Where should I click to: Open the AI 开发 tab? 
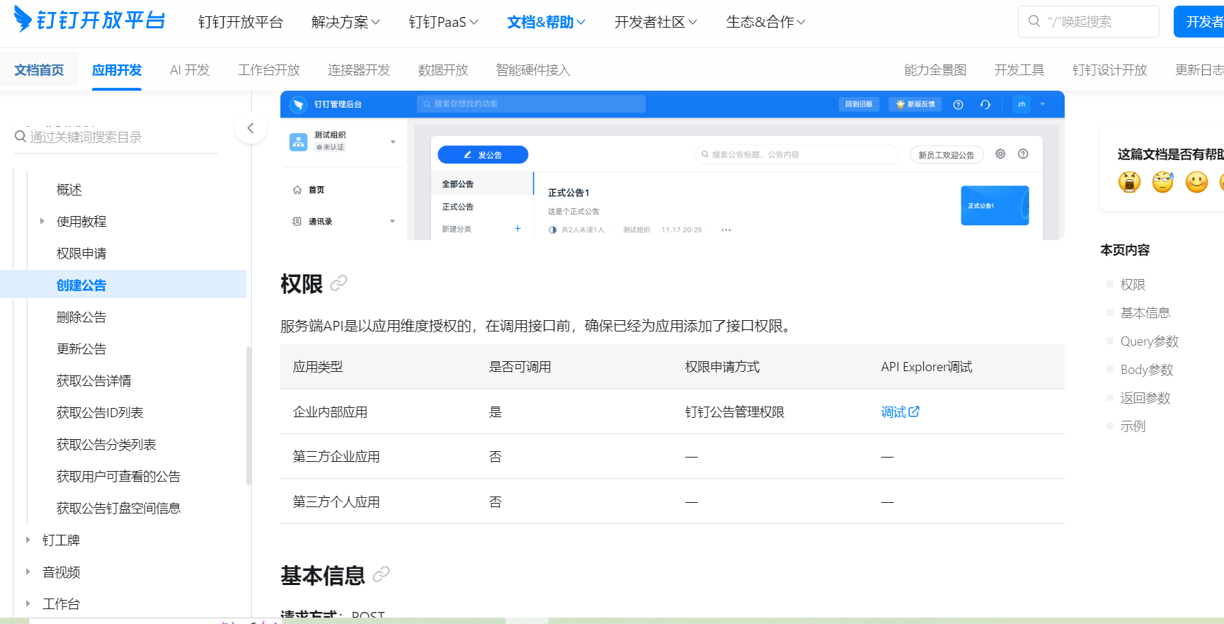(190, 69)
